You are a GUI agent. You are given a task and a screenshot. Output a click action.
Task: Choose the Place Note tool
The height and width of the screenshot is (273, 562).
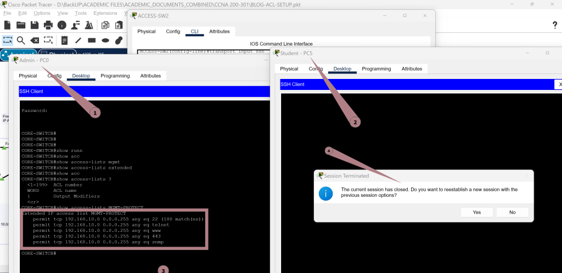point(65,40)
